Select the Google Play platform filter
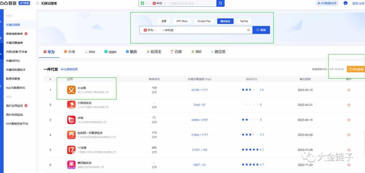Screen dimensions: 365x173 coord(204,21)
